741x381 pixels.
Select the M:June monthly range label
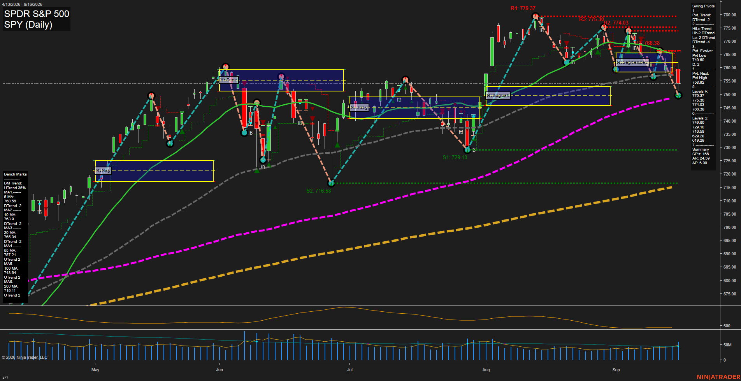pos(229,80)
